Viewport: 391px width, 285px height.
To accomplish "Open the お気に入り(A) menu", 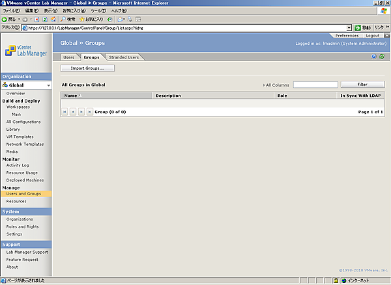I will 74,11.
